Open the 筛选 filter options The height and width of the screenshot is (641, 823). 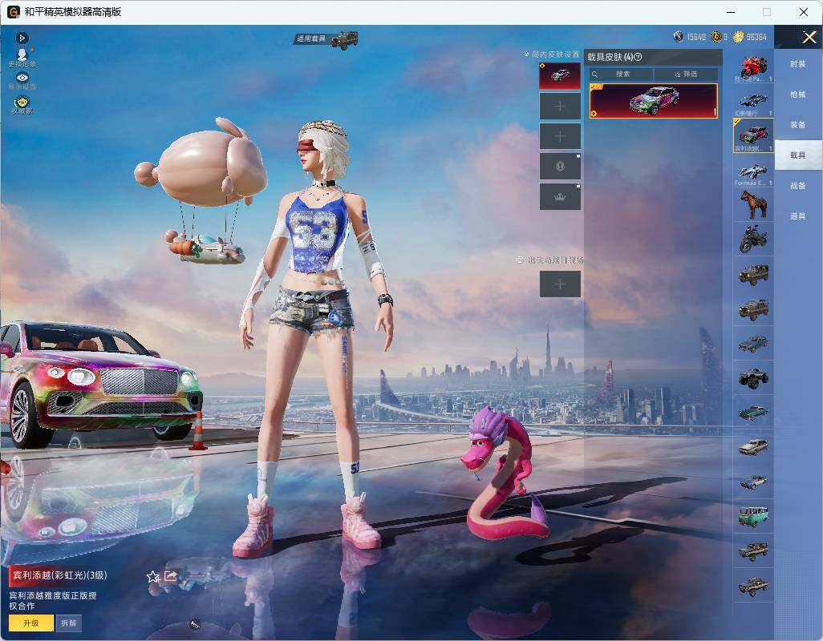(686, 74)
